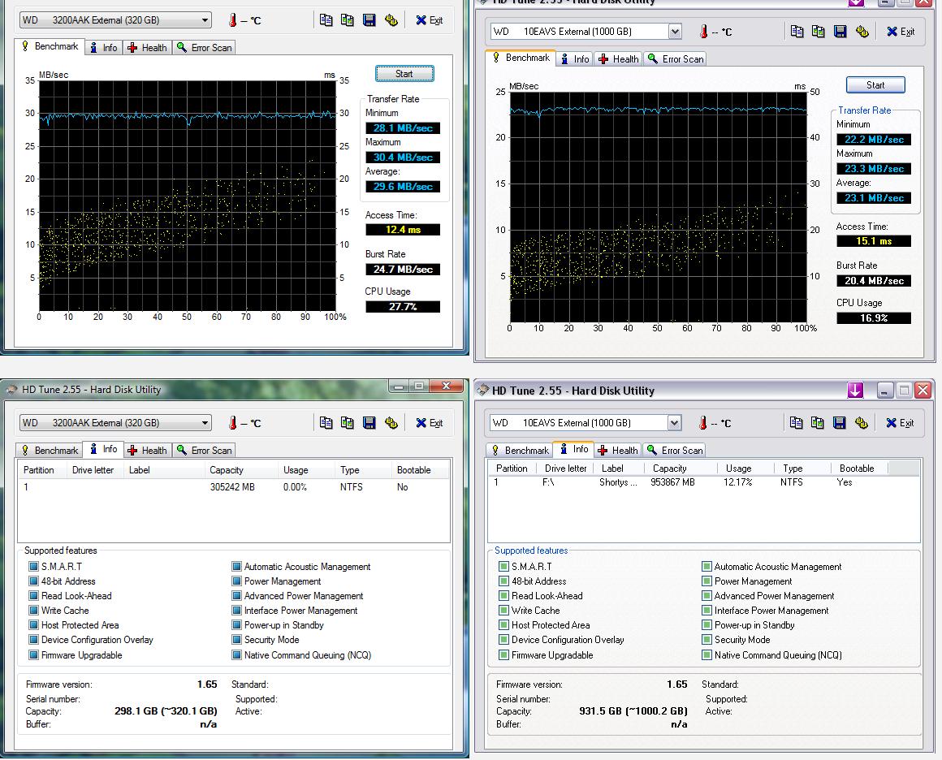Select partition row labeled Shortys in 1000 GB window
Screen dimensions: 942x760
(x=703, y=481)
